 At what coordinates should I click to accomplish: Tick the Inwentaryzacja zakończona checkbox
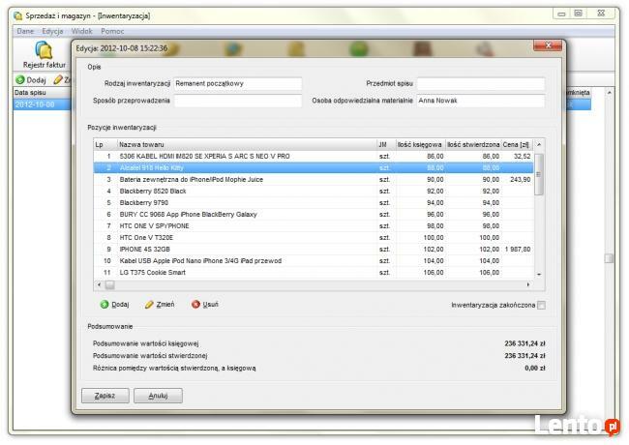point(541,305)
